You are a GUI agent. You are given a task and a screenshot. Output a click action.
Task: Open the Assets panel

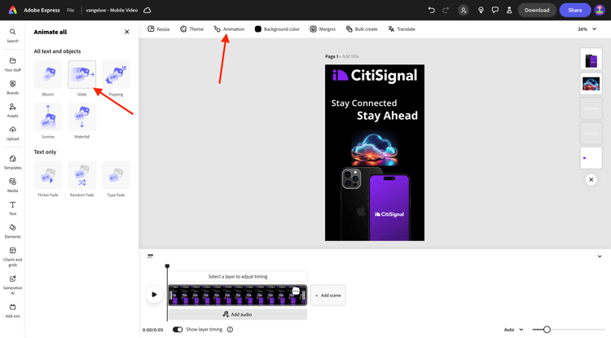coord(12,110)
